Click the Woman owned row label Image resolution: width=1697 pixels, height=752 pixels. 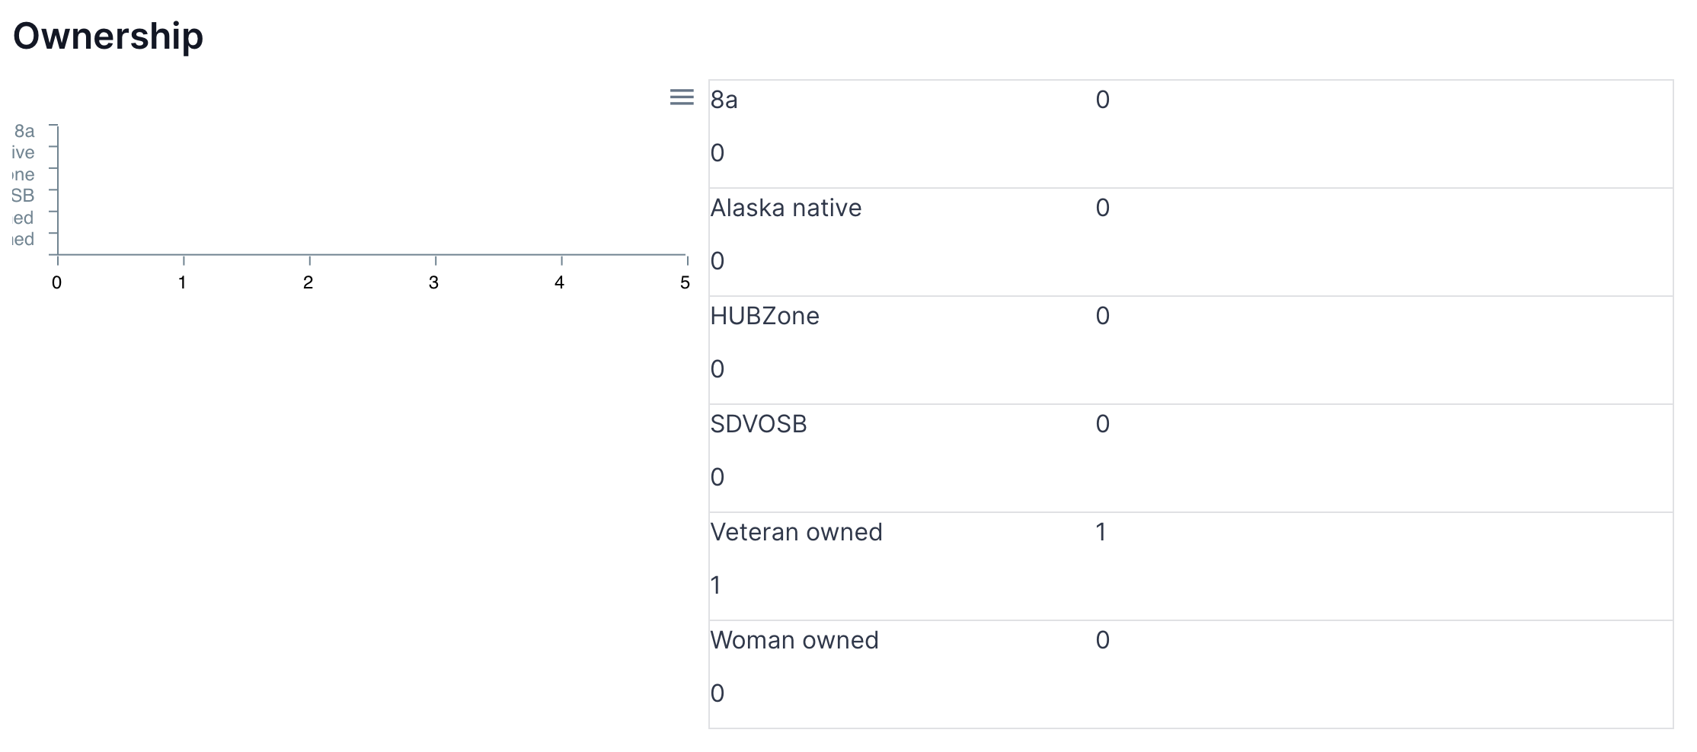point(794,640)
